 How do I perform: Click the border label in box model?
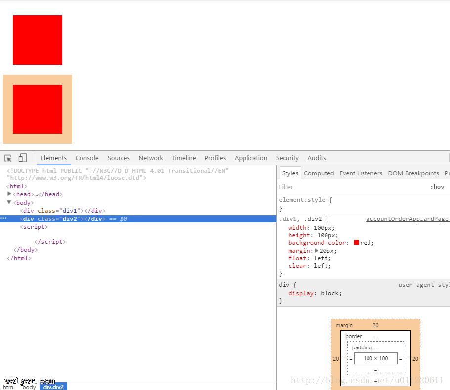[x=353, y=336]
